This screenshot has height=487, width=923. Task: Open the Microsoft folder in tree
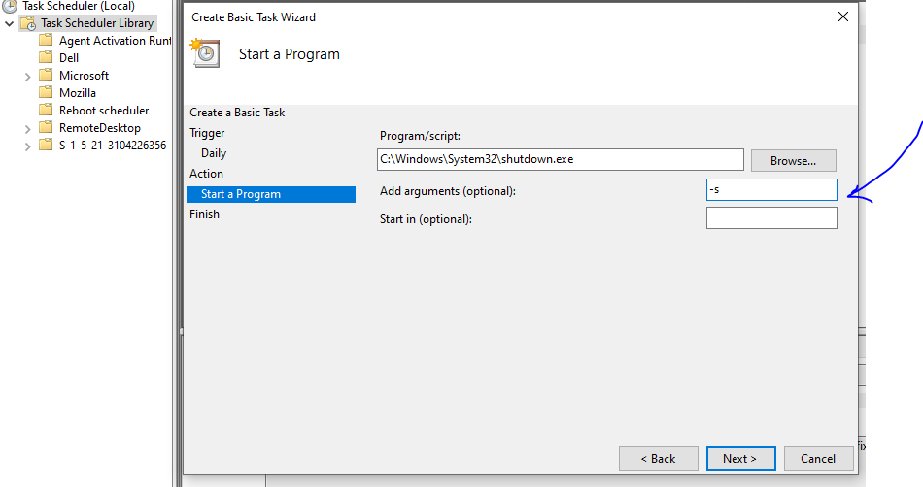85,76
